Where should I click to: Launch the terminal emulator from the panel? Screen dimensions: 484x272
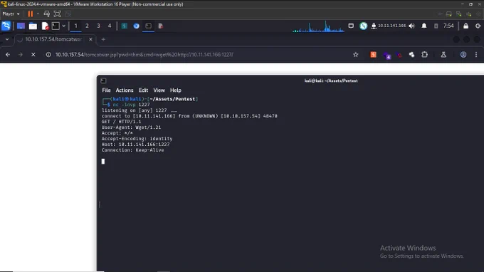56,26
